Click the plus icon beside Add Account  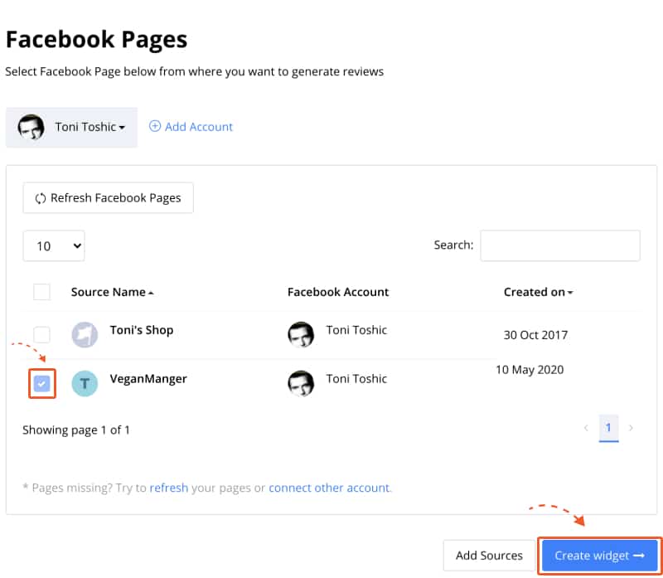(155, 126)
